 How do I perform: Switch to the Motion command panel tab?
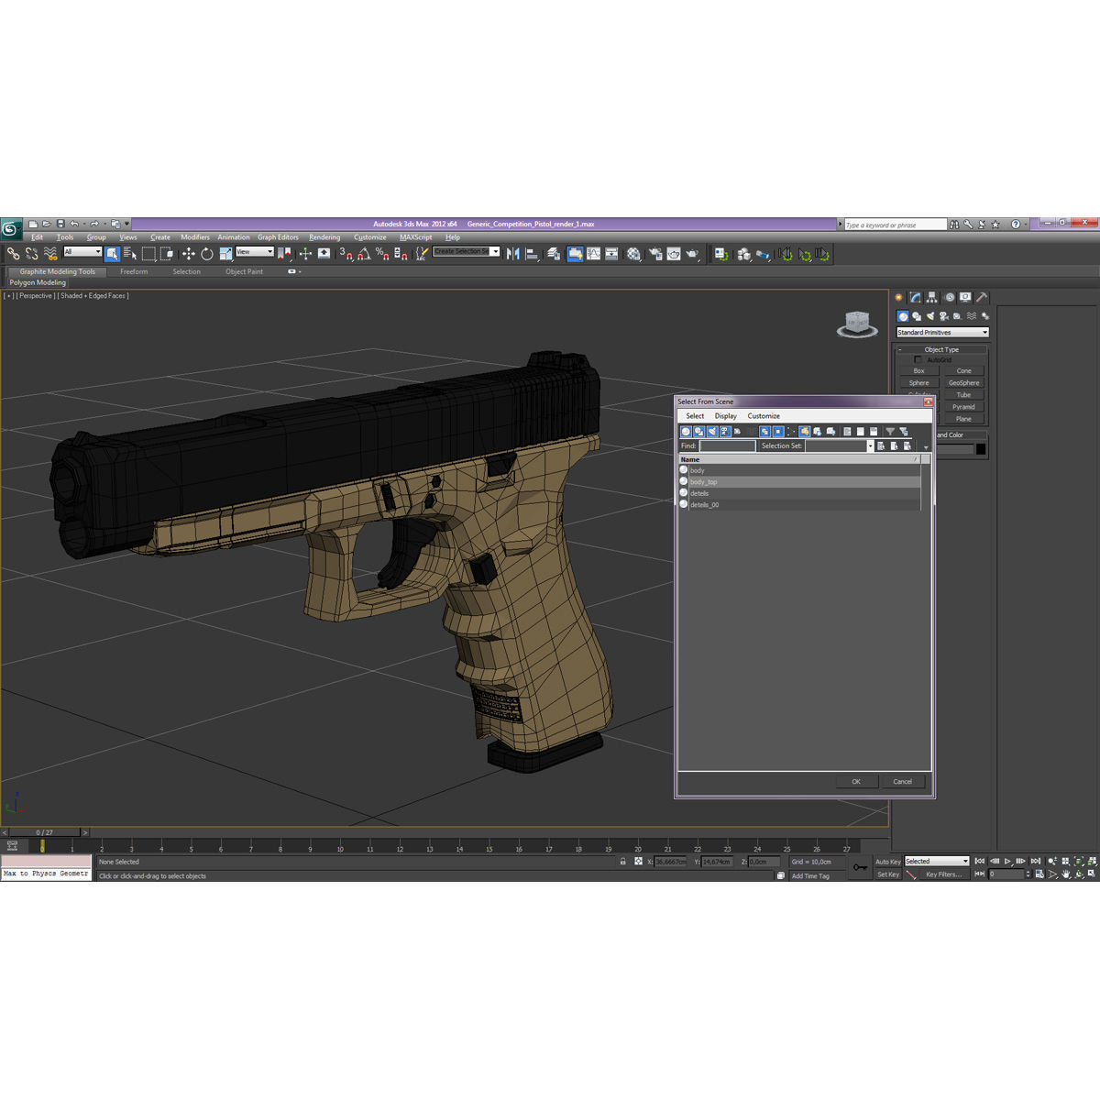949,297
